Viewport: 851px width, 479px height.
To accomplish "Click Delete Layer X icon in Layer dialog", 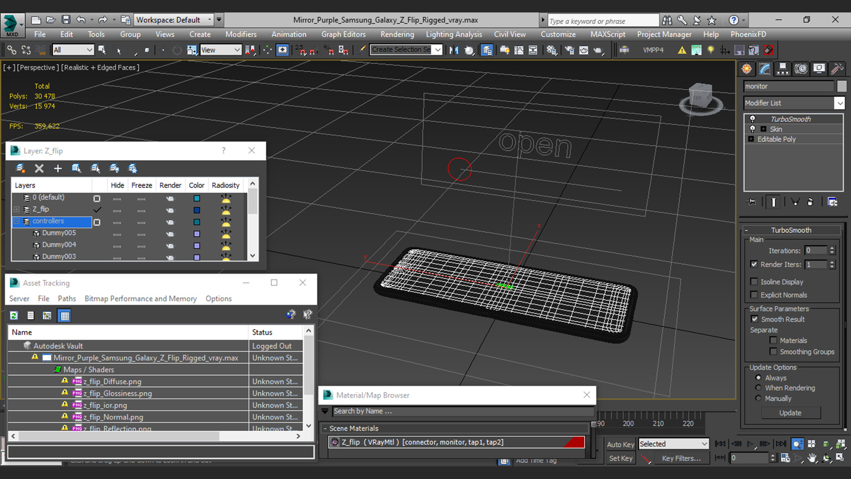I will 39,169.
